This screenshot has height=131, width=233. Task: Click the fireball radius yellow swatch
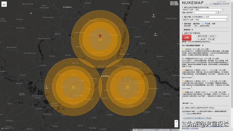(x=183, y=49)
